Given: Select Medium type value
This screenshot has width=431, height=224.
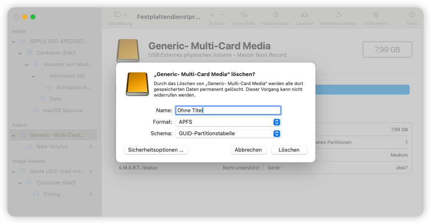Looking at the screenshot, I should coord(399,155).
